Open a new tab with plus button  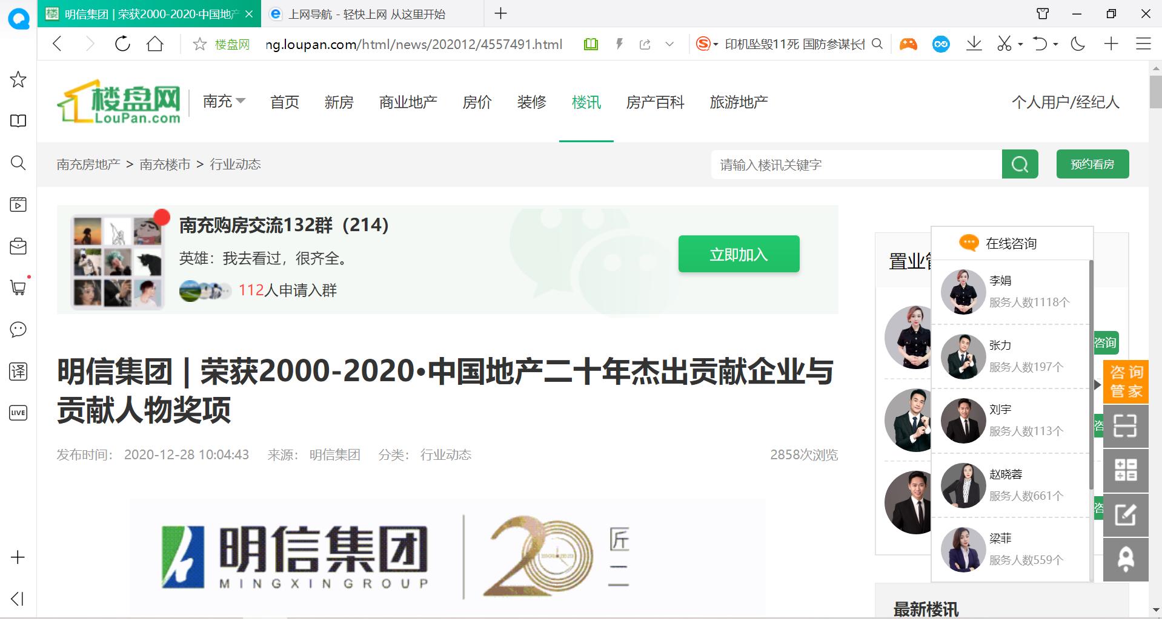(500, 13)
